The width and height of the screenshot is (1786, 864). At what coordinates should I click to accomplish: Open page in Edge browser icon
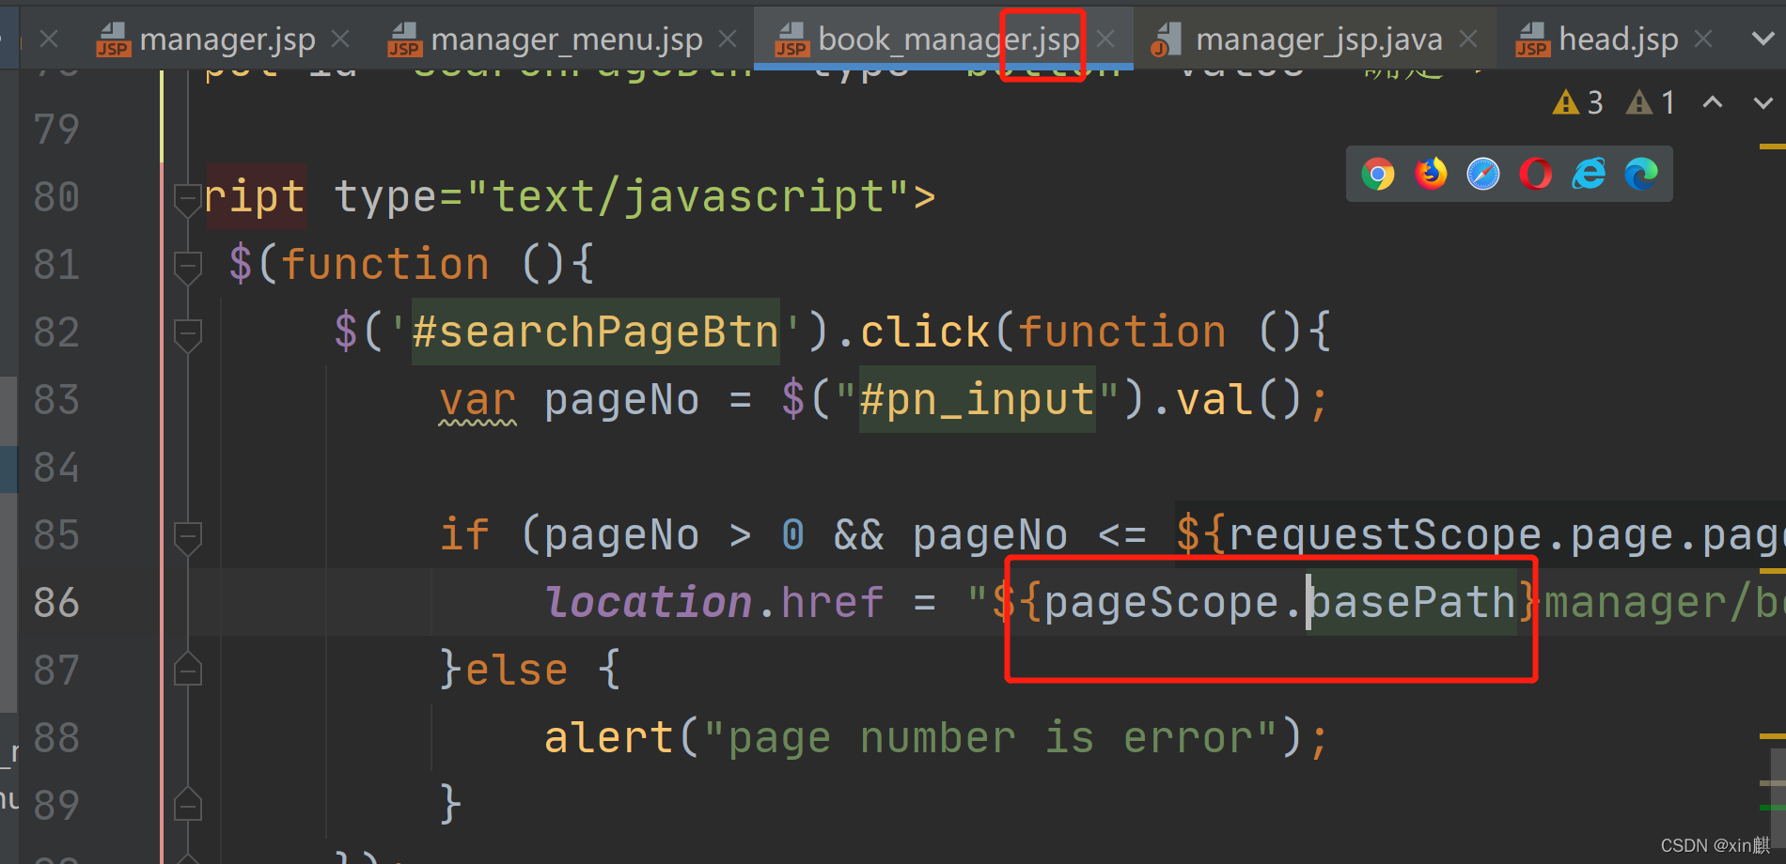tap(1641, 174)
